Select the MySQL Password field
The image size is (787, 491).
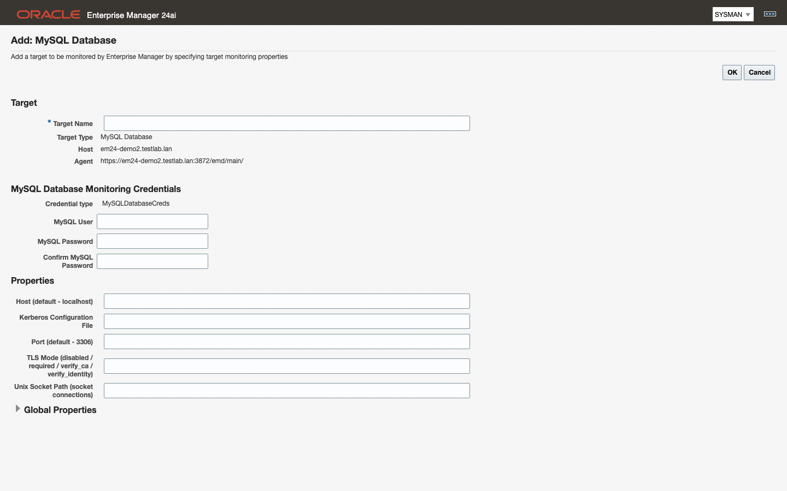(152, 241)
